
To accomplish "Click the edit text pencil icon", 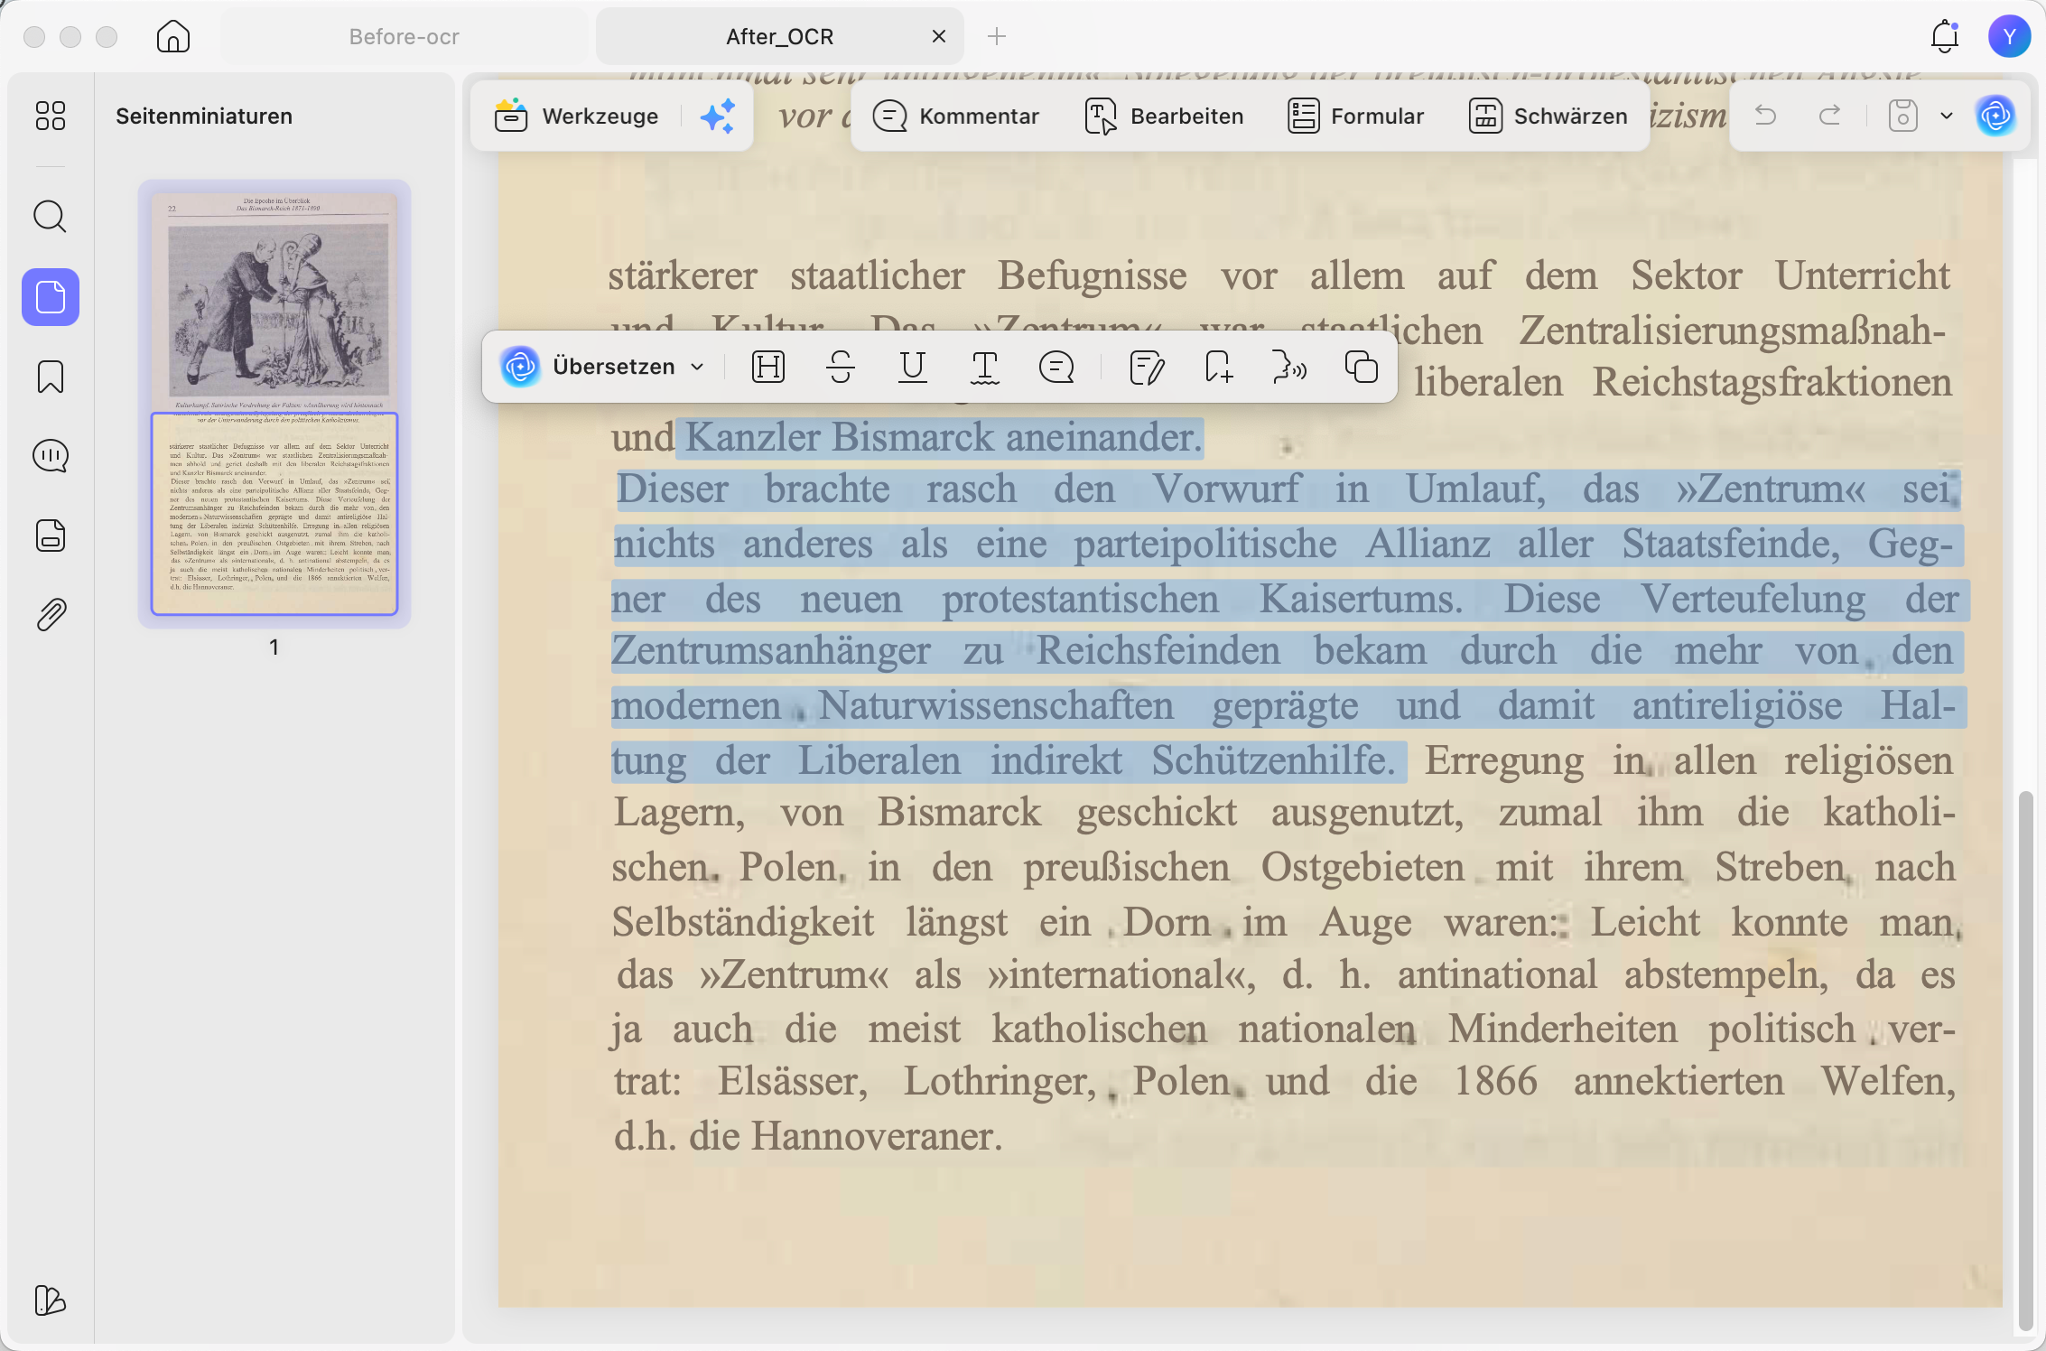I will click(1148, 367).
